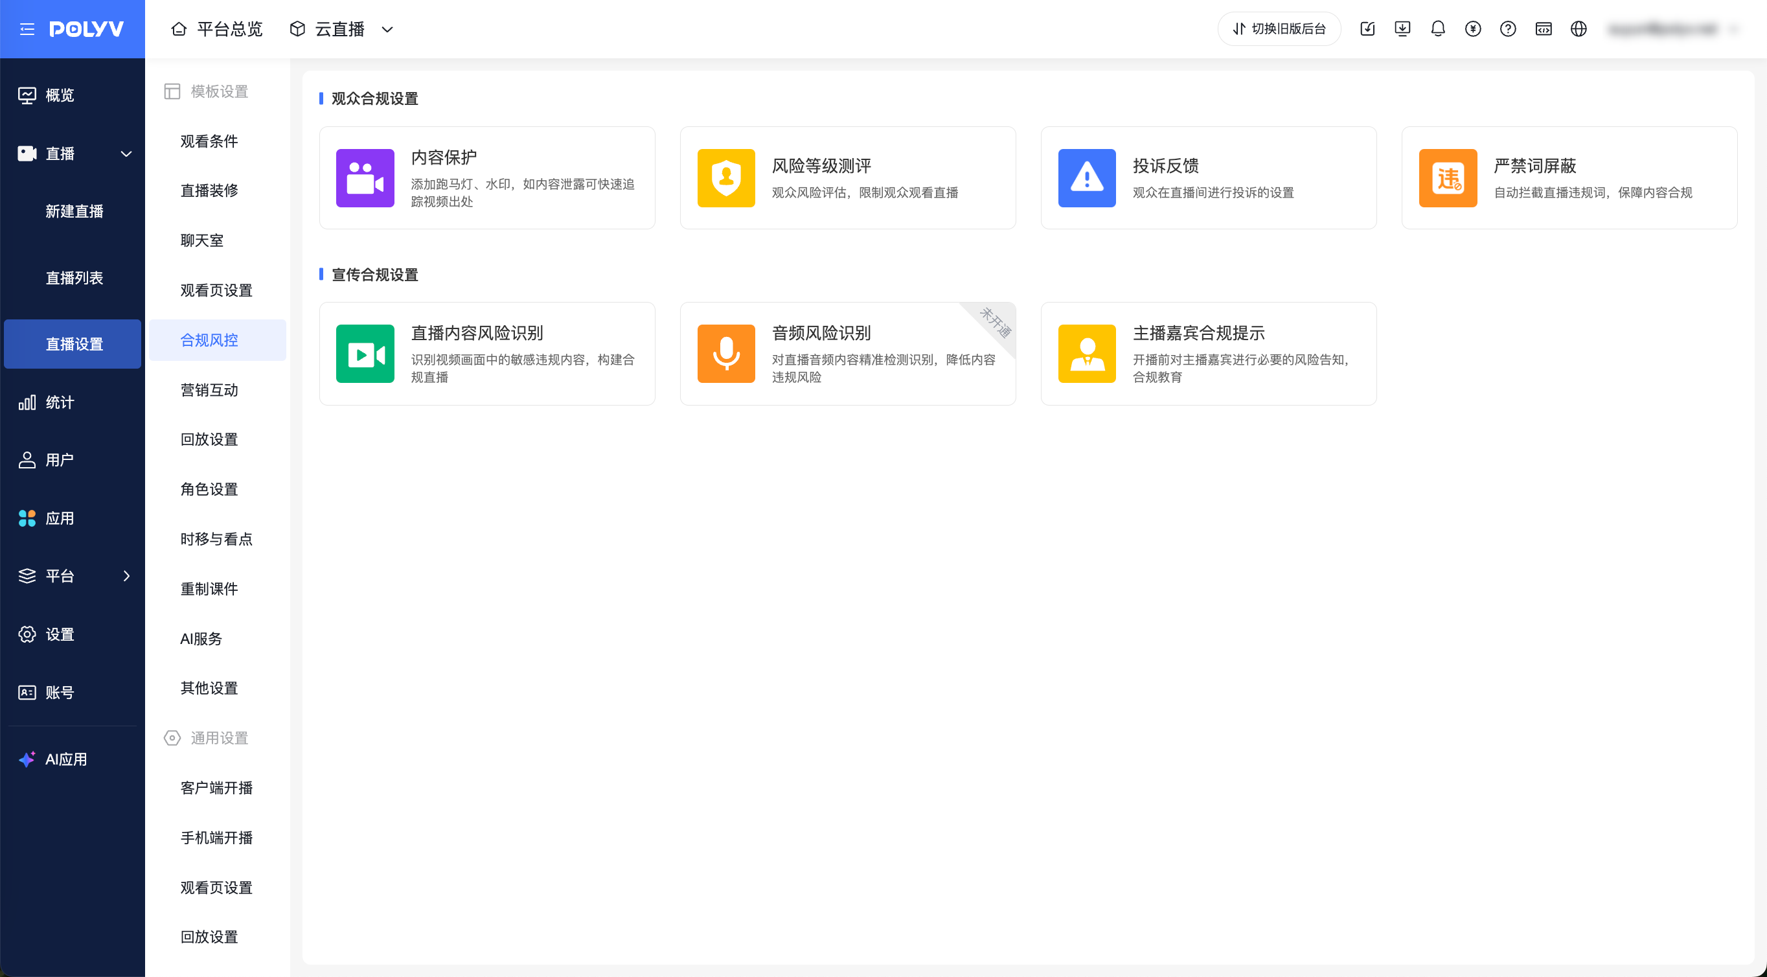Expand the 平台 sidebar group arrow
Viewport: 1767px width, 977px height.
point(126,575)
